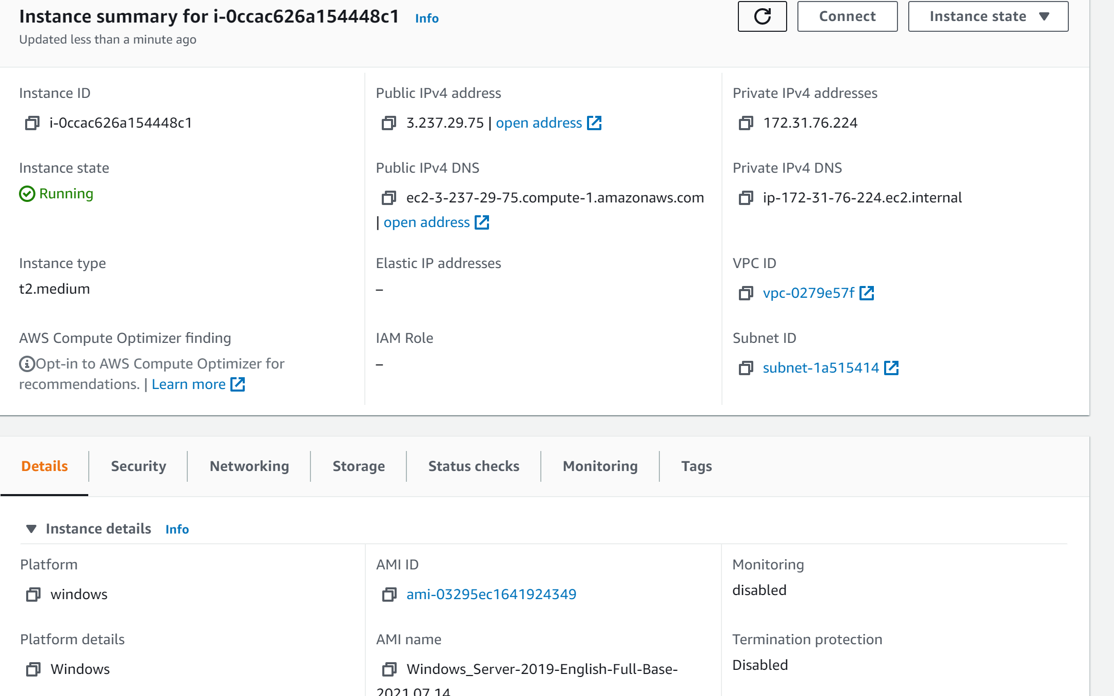
Task: Open address link for public IP 3.237.29.75
Action: (x=539, y=123)
